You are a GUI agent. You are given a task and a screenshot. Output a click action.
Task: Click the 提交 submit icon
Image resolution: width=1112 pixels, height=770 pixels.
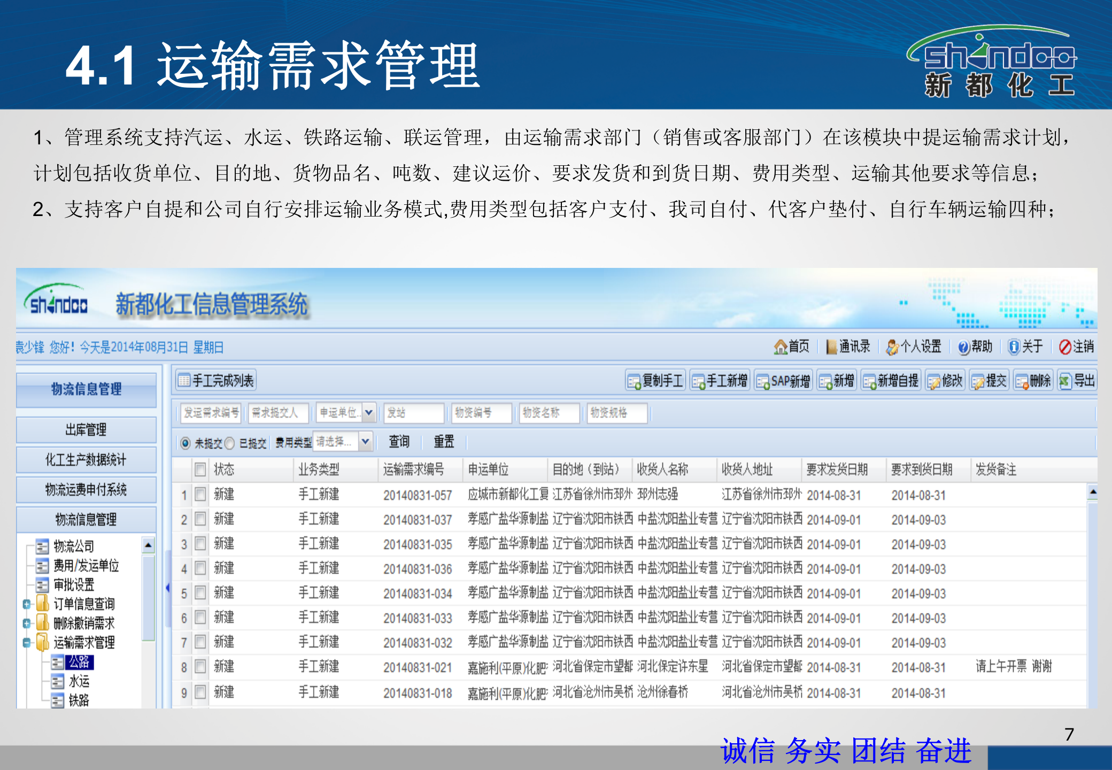pyautogui.click(x=990, y=381)
